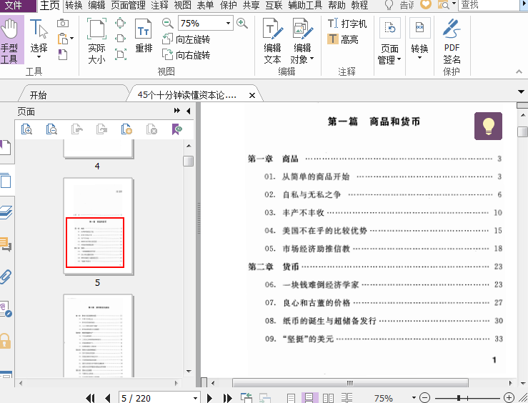Open the View (视图) ribbon tab
The width and height of the screenshot is (528, 403).
coord(182,5)
